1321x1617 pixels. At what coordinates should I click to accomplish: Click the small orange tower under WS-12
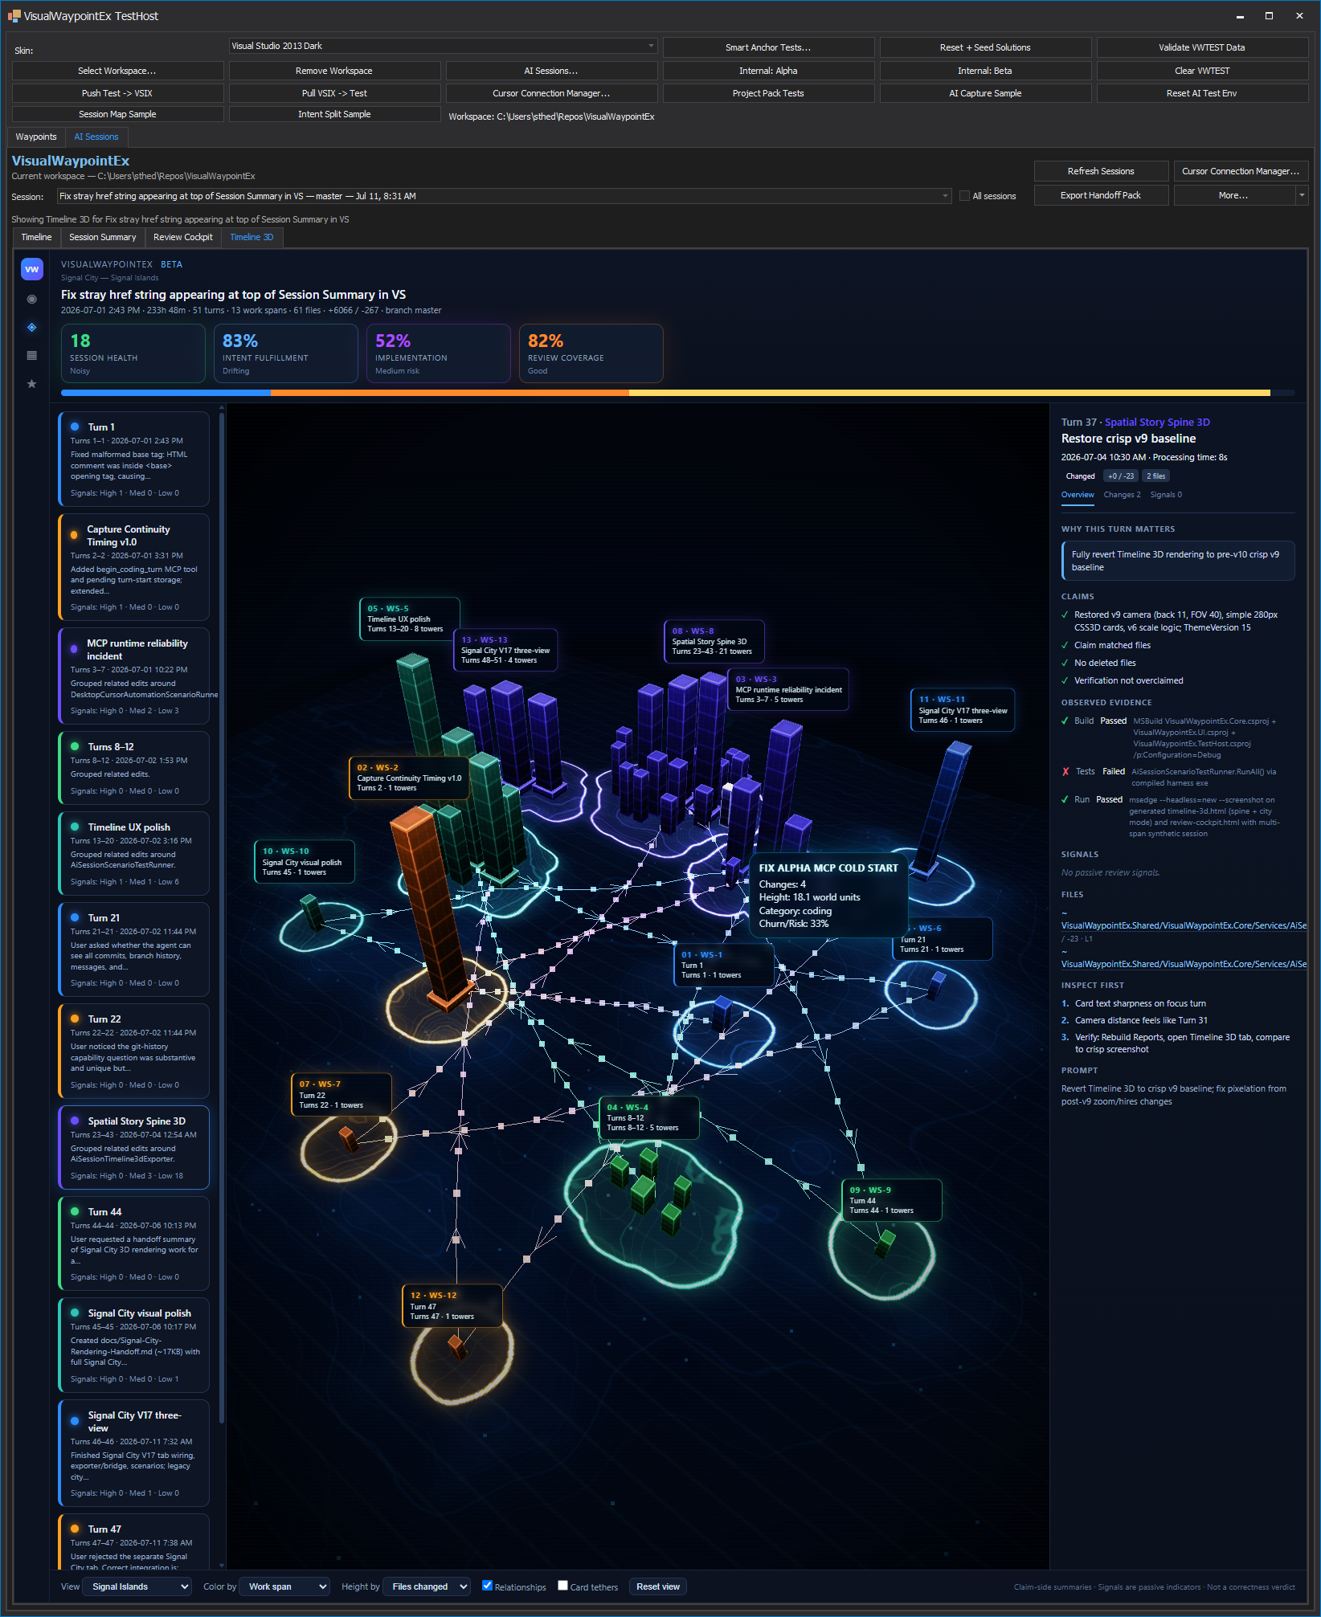click(457, 1345)
